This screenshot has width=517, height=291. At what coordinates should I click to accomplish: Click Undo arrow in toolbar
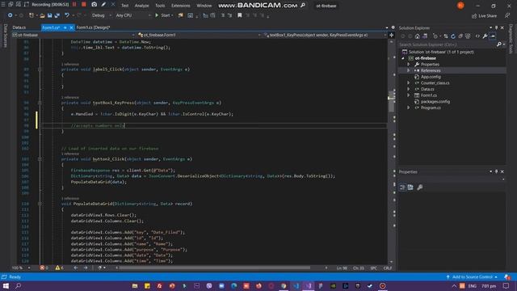[67, 15]
